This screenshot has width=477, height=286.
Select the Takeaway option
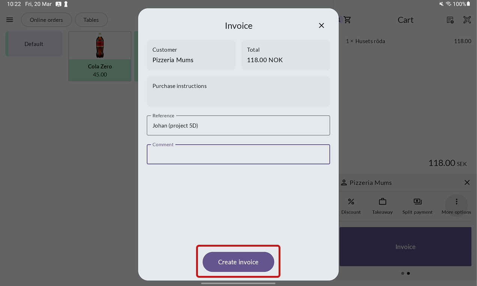pyautogui.click(x=382, y=206)
